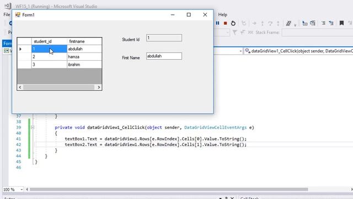Click the Step Over icon in debug toolbar
The image size is (353, 199).
pos(270,23)
